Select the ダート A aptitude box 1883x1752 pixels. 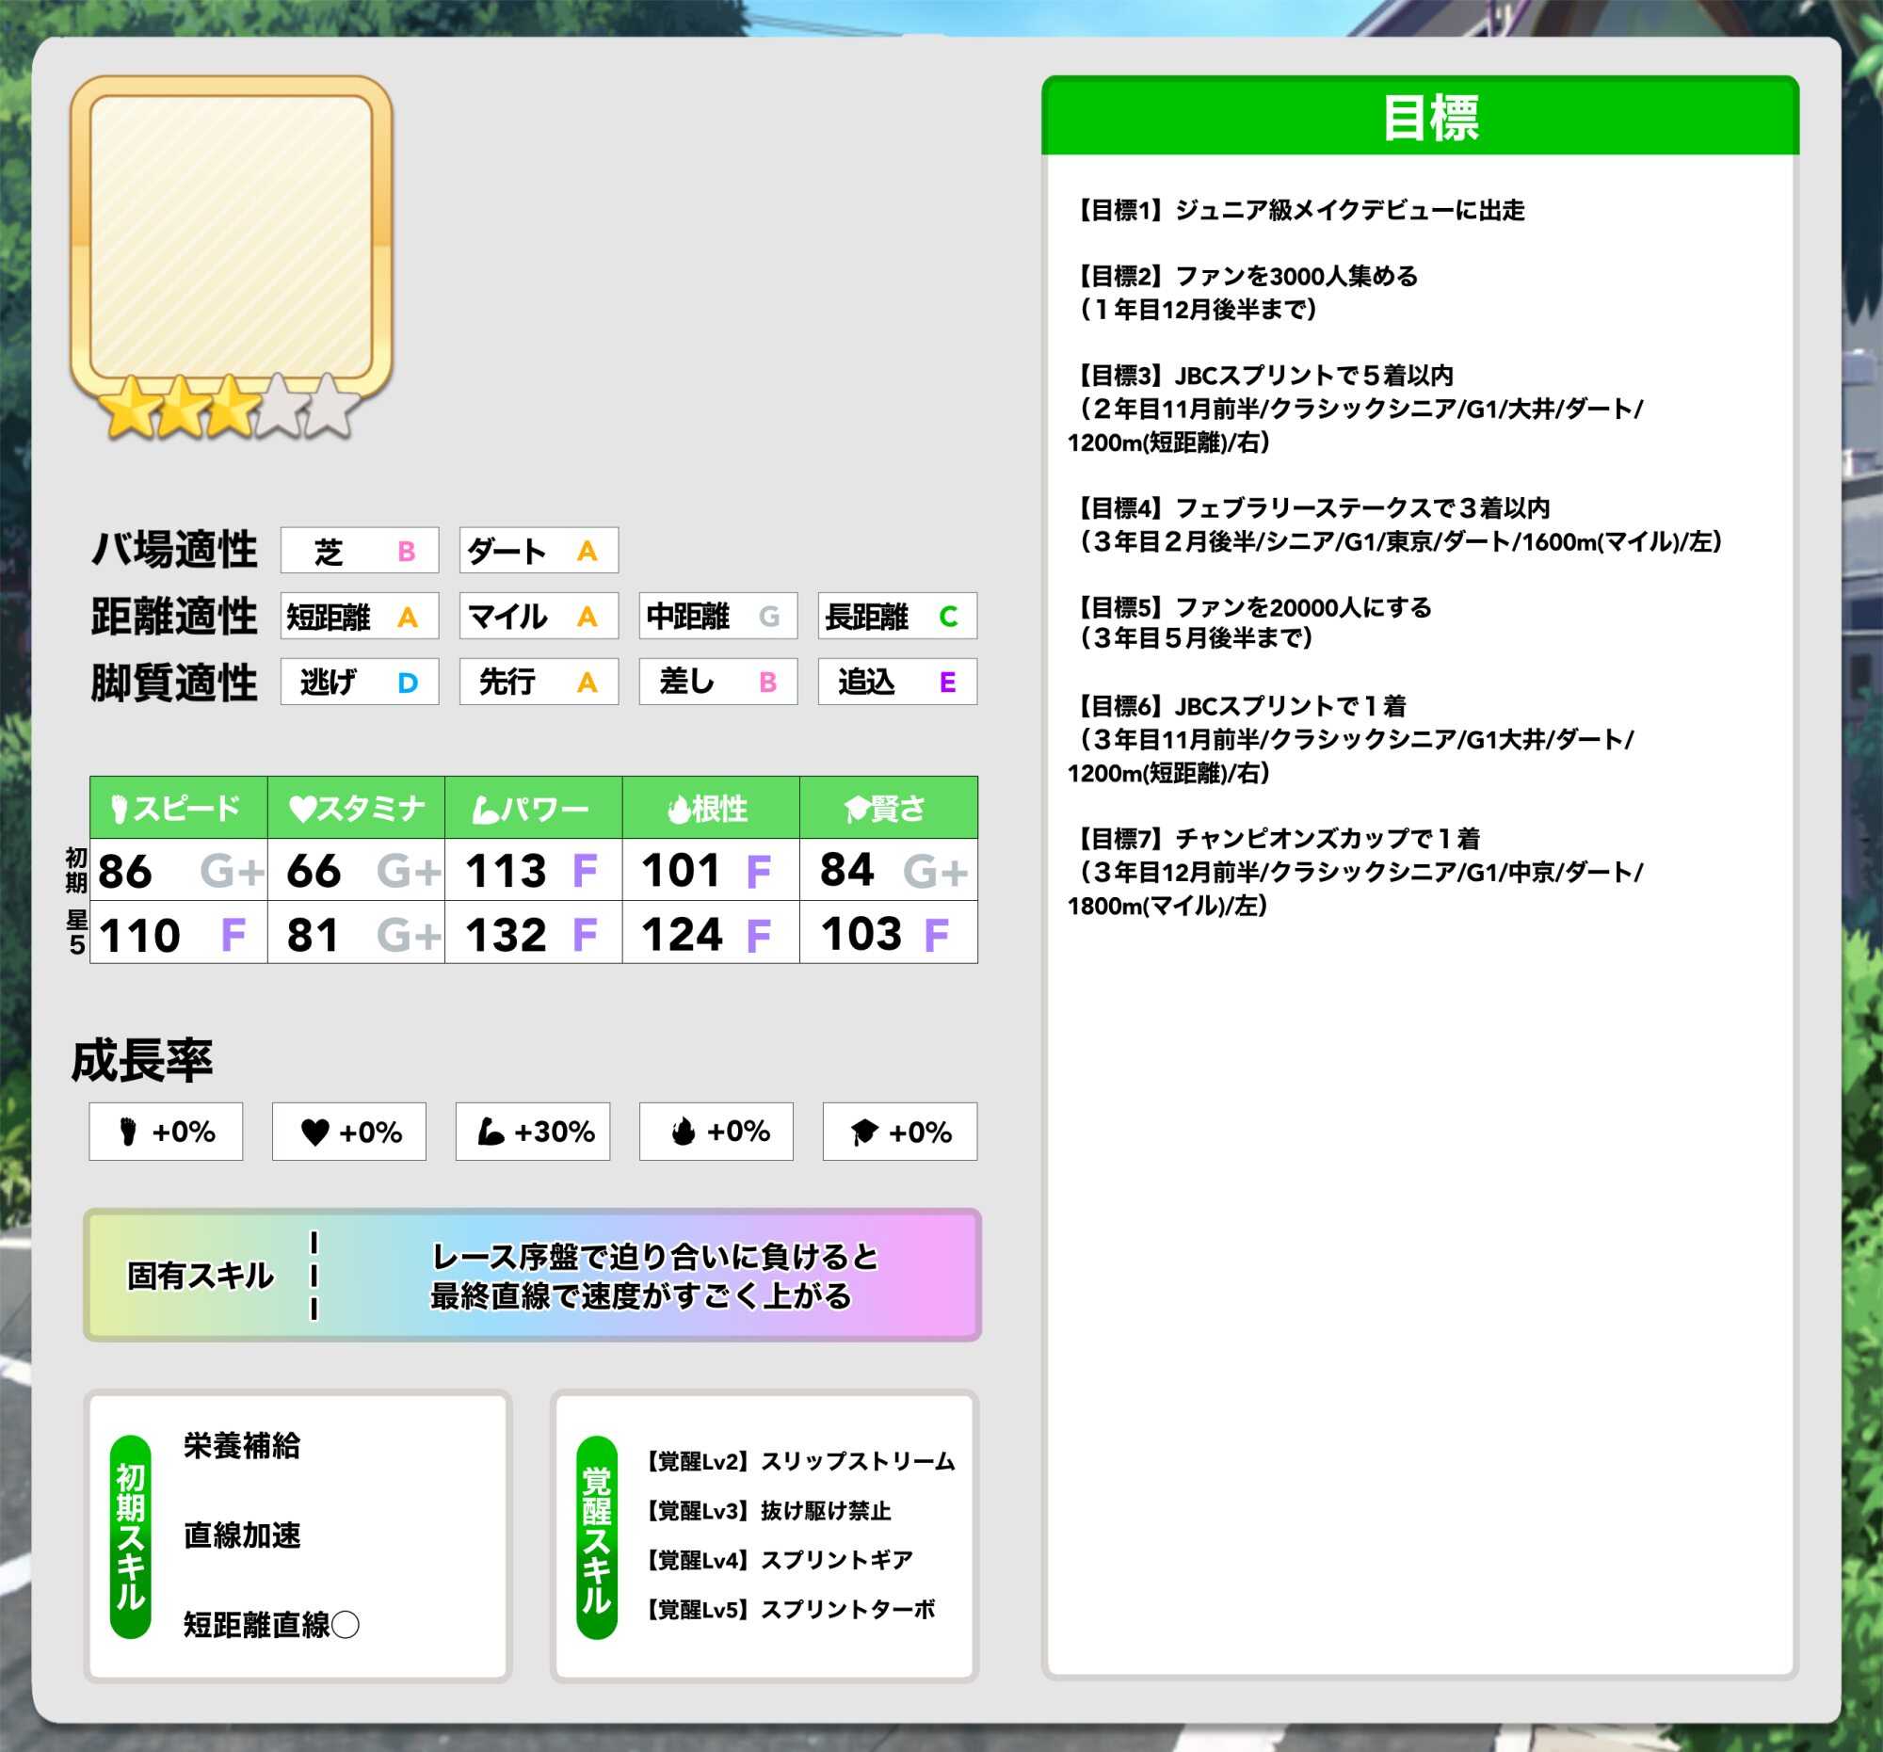539,550
